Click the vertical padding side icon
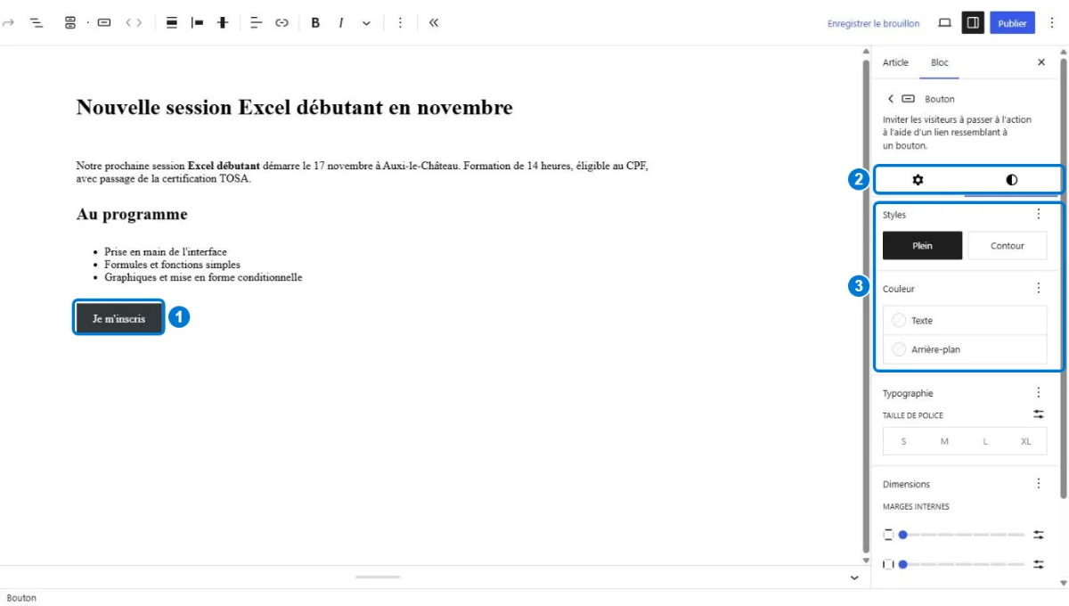1069x606 pixels. tap(887, 535)
